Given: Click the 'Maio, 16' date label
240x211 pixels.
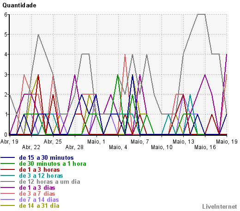Looking at the screenshot, I should point(205,147).
